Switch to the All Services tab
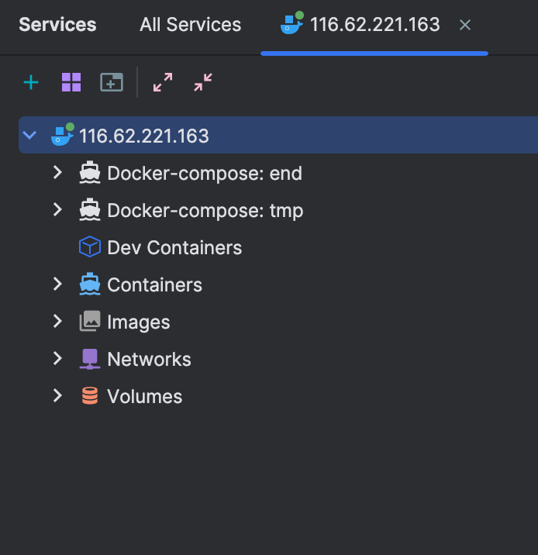This screenshot has width=538, height=555. pyautogui.click(x=190, y=25)
